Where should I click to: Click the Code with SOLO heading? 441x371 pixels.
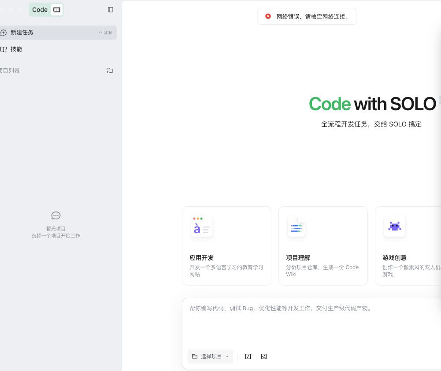click(372, 104)
